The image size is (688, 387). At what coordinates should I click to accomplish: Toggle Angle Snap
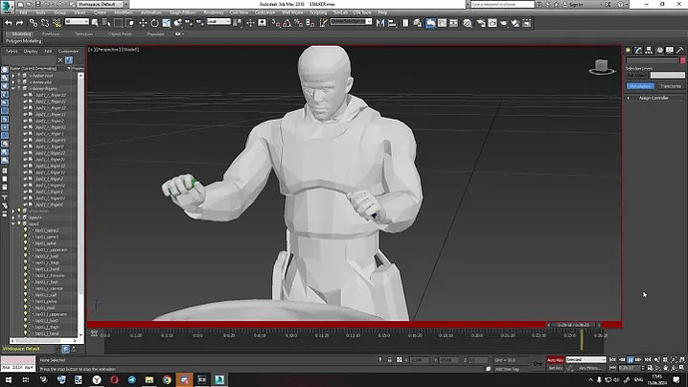pos(287,23)
